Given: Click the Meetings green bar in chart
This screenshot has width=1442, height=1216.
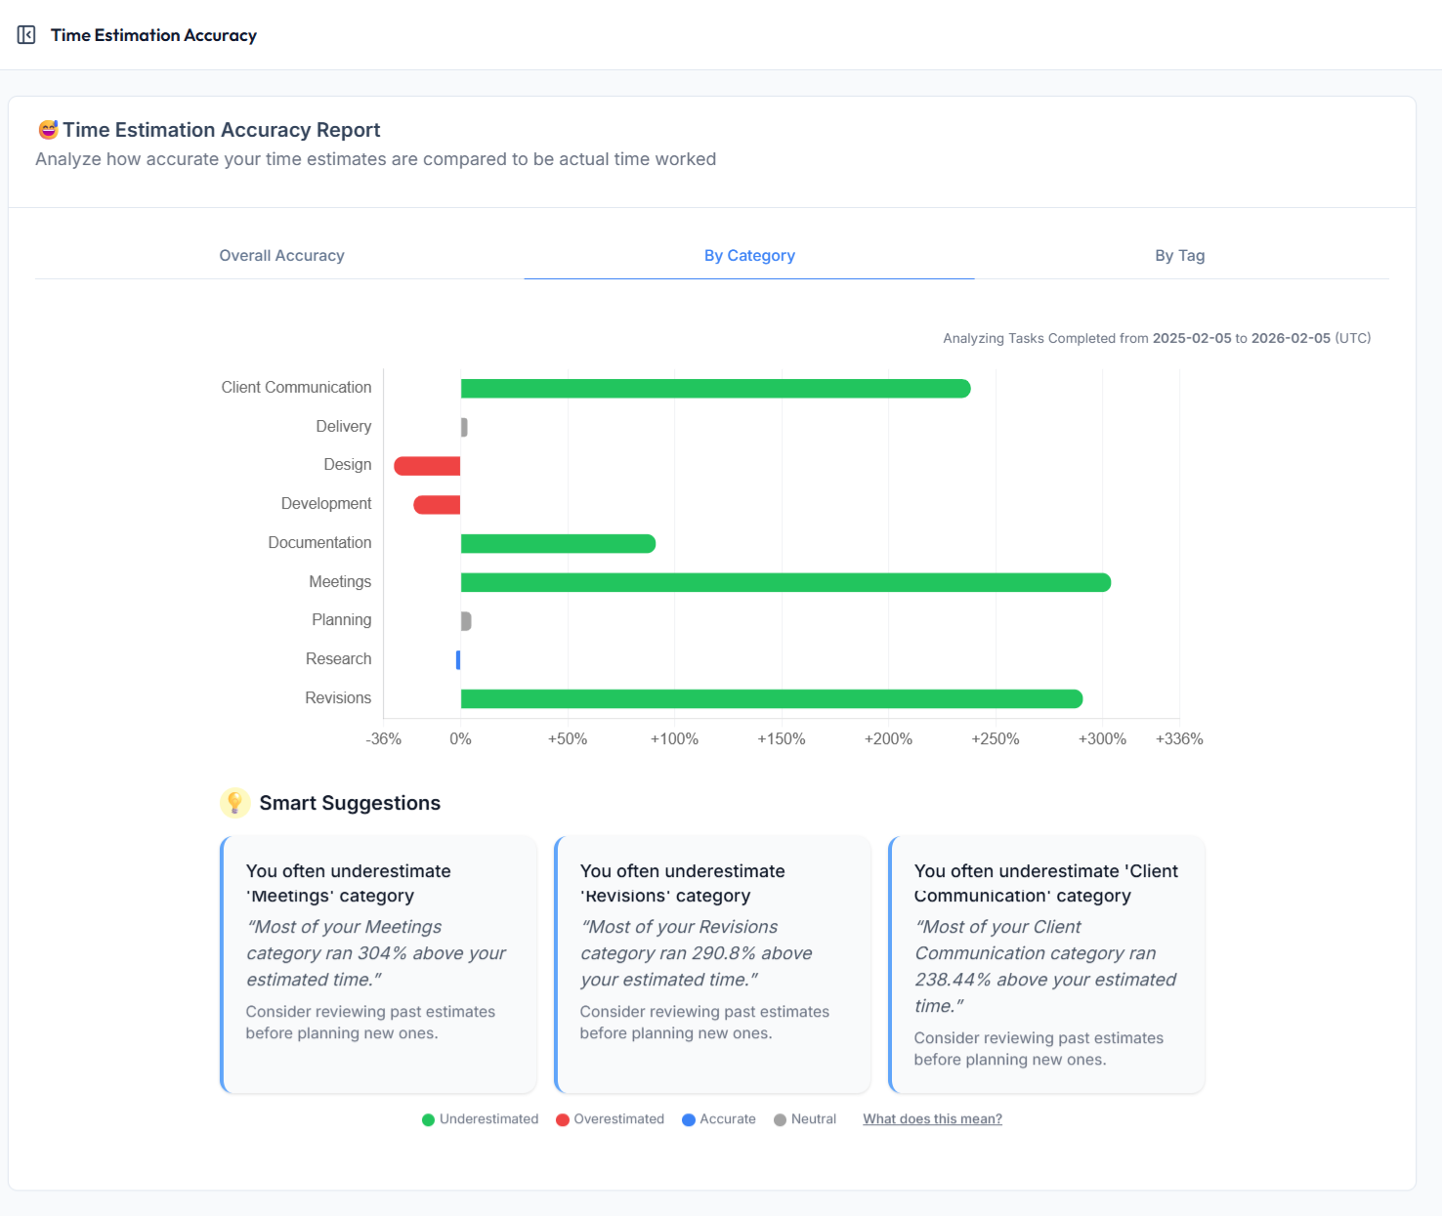Looking at the screenshot, I should point(785,583).
